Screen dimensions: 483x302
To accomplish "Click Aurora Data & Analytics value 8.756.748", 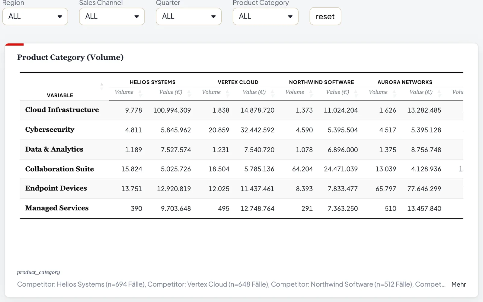I will [426, 150].
